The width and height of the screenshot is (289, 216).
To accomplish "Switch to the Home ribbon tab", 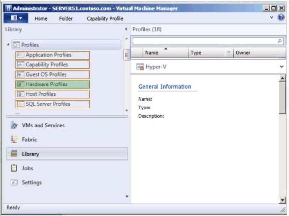I will (x=41, y=19).
